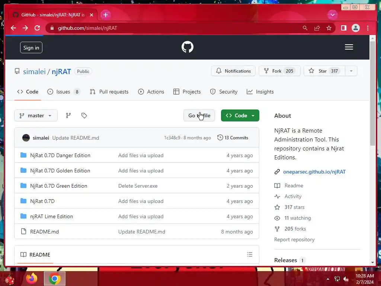Viewport: 381px width, 286px height.
Task: Open the browser side panel
Action: (x=343, y=28)
